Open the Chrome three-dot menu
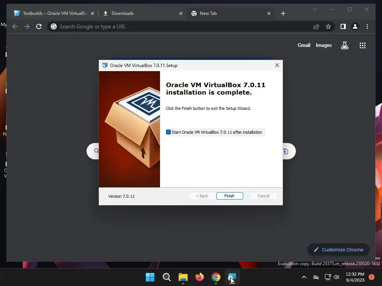The image size is (382, 286). point(367,26)
